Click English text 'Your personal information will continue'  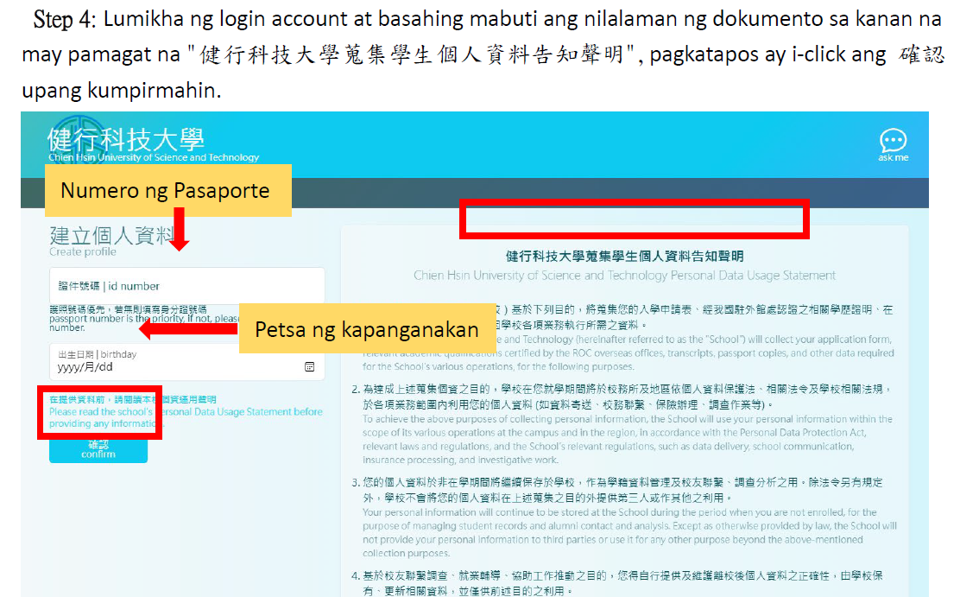click(x=629, y=532)
